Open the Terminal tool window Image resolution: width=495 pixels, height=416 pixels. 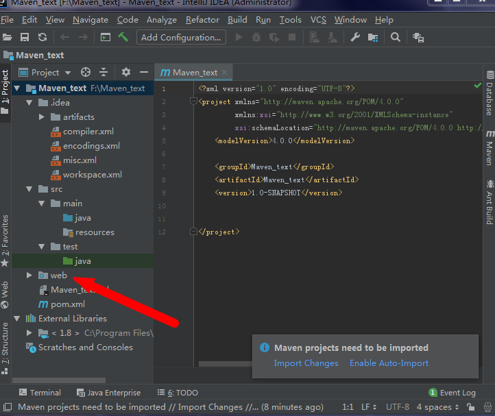click(x=40, y=393)
